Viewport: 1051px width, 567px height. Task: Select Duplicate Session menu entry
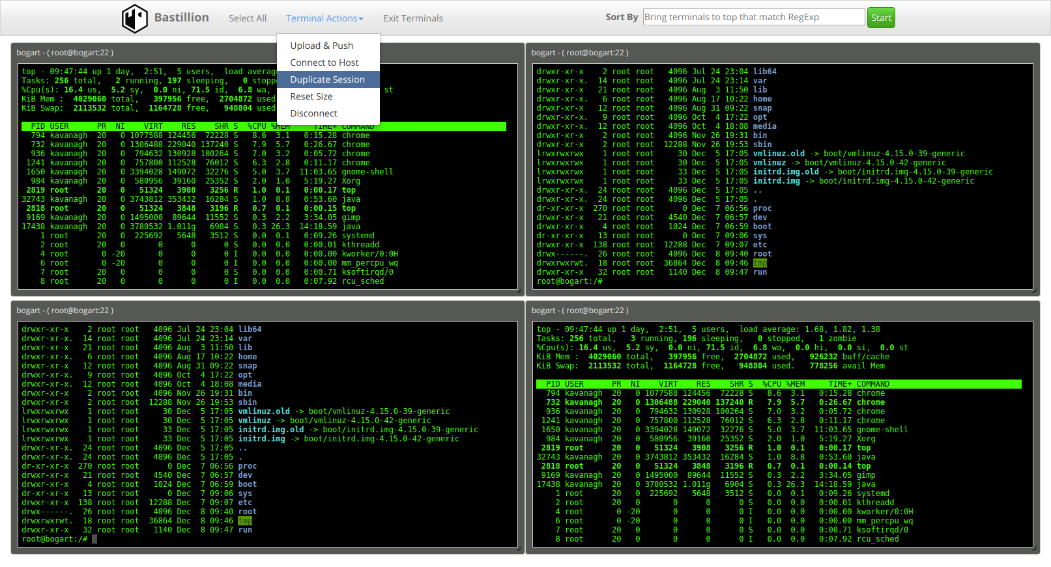[328, 79]
